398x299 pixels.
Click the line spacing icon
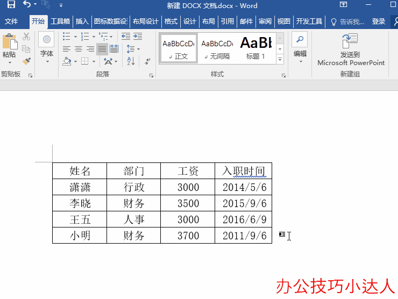[131, 49]
